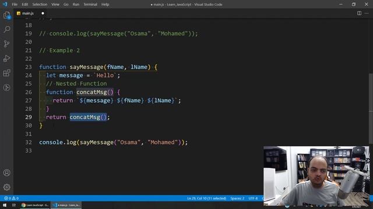This screenshot has width=373, height=209.
Task: Click the "Mohamed" string on line 32
Action: click(163, 142)
